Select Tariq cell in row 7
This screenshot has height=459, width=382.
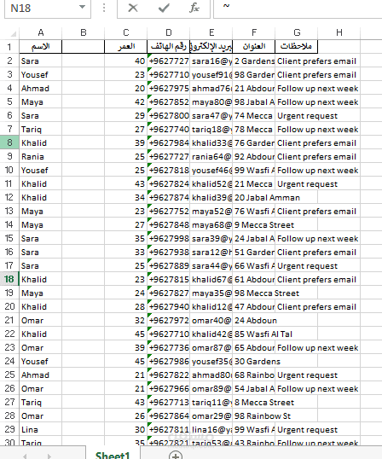(x=41, y=129)
